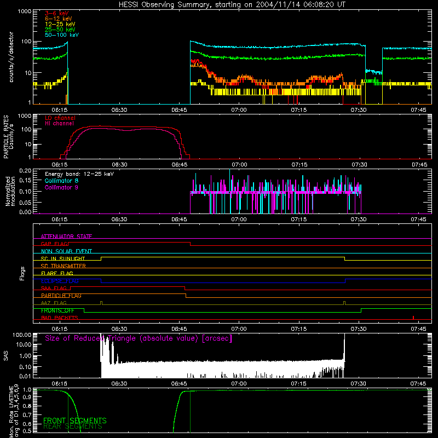Click the 'Size of Reduced Triangle' caption
Viewport: 438px width, 438px height.
click(139, 338)
